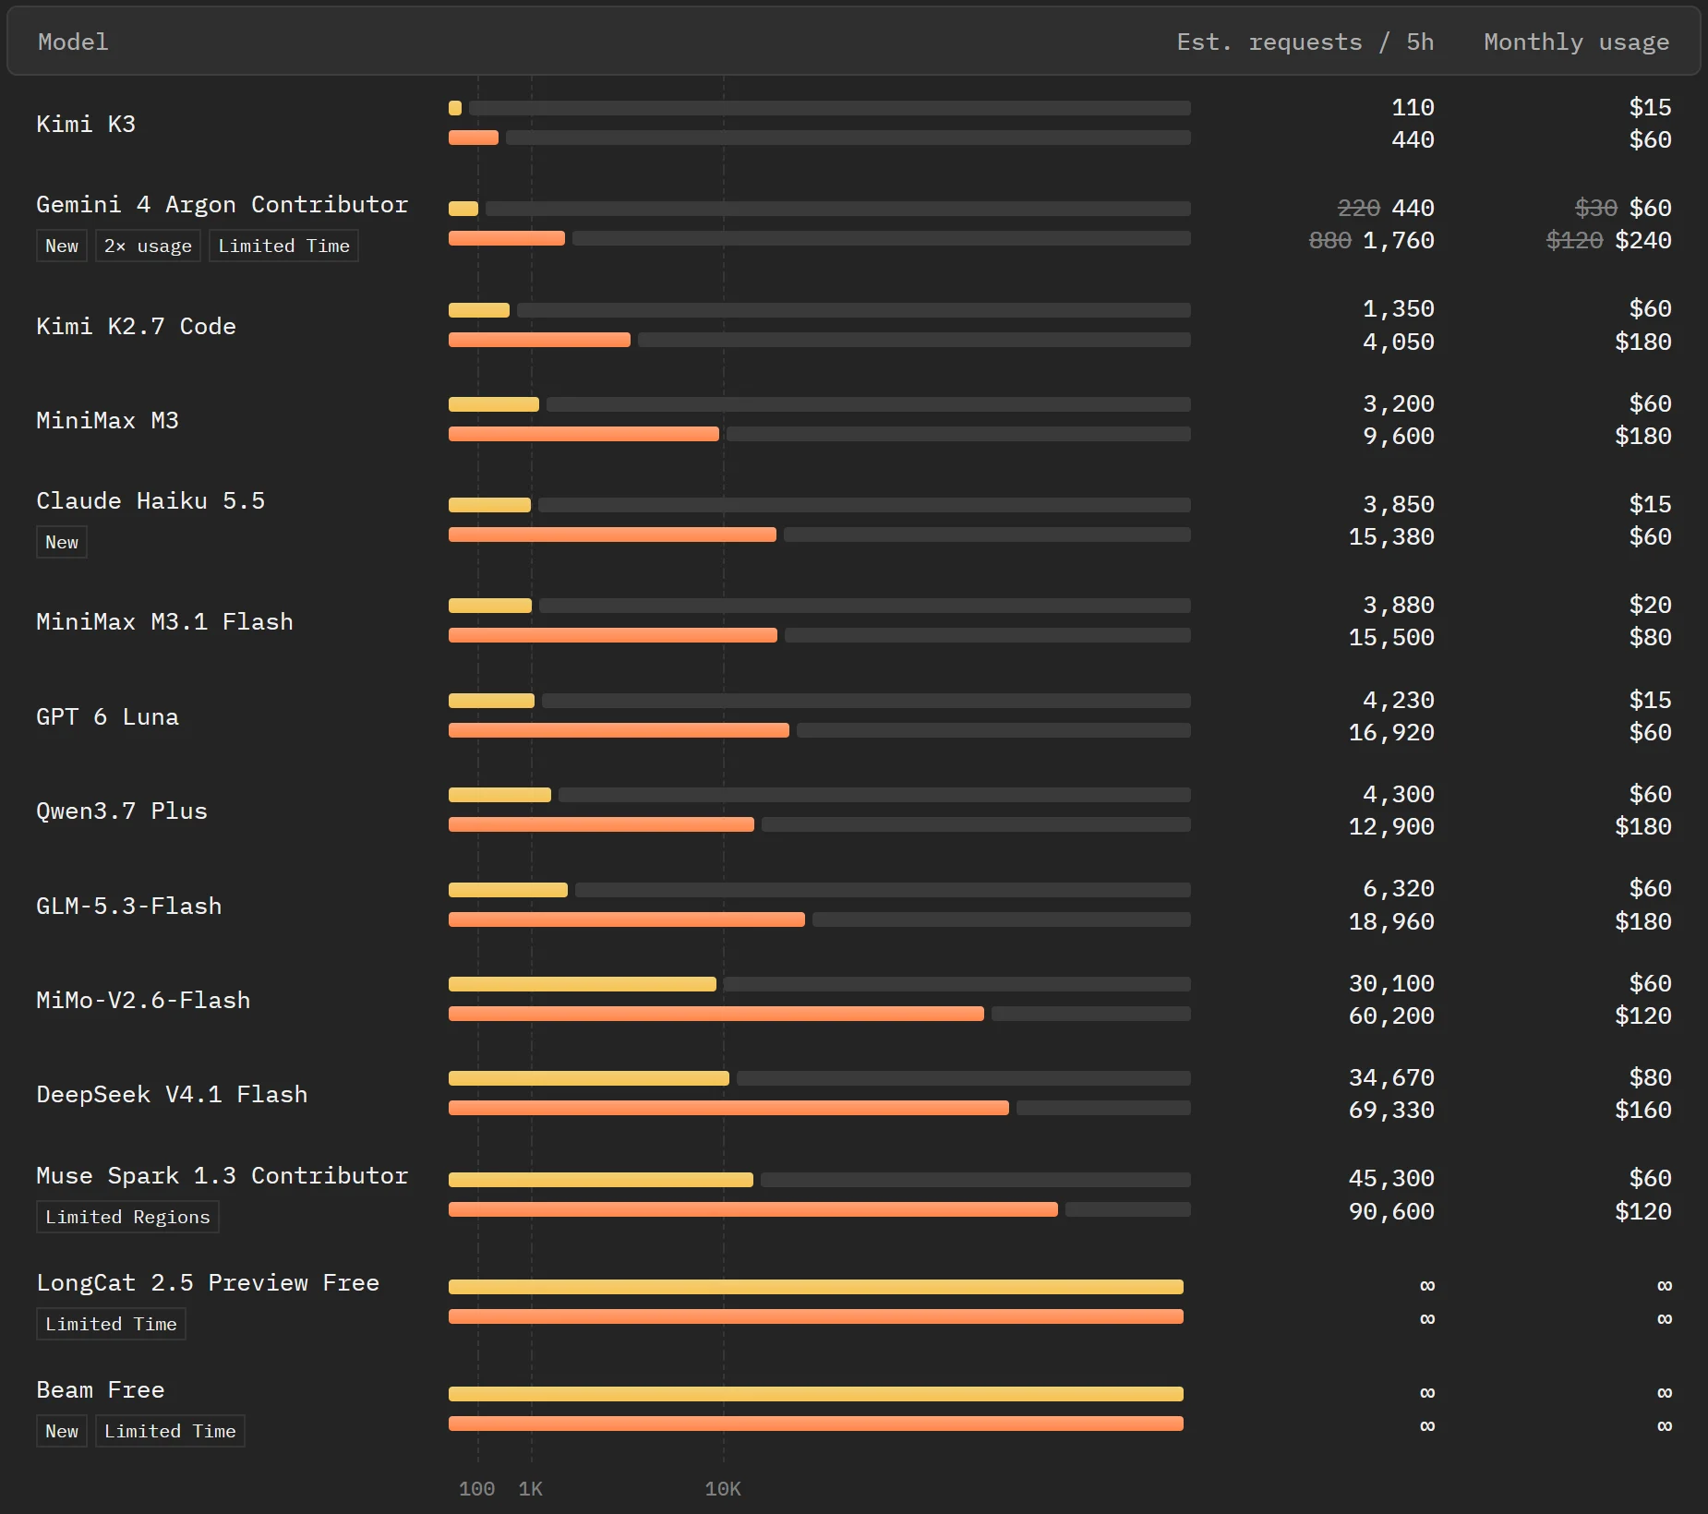Click the Model column header
The width and height of the screenshot is (1708, 1514).
coord(73,42)
